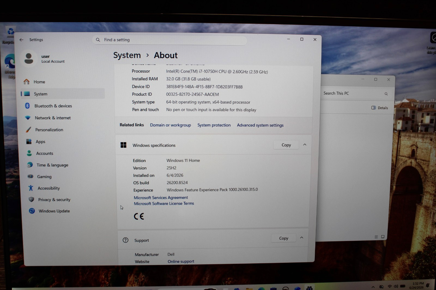Click the Product ID 00325-82170-24567-AAOEM
This screenshot has width=436, height=290.
192,94
